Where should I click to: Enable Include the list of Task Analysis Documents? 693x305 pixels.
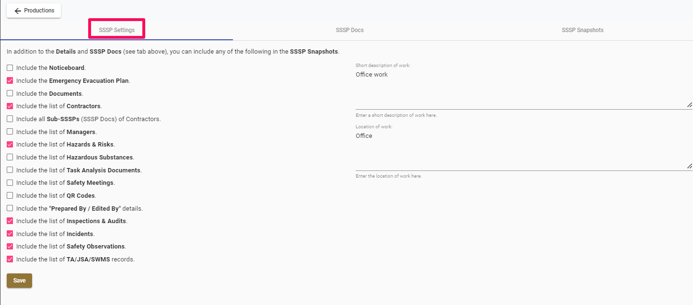pyautogui.click(x=10, y=169)
